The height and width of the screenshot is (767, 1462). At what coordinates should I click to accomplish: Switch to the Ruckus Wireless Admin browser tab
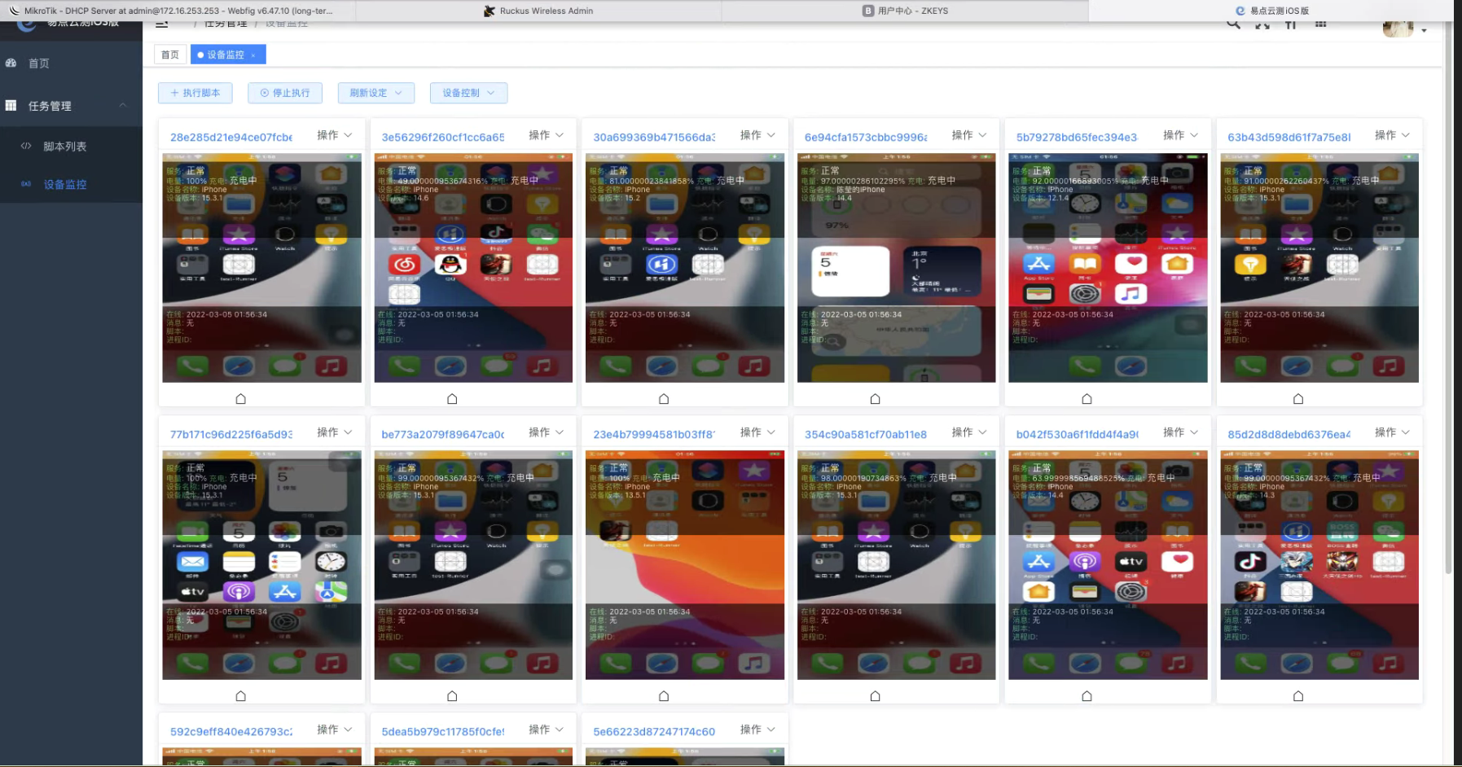(538, 11)
